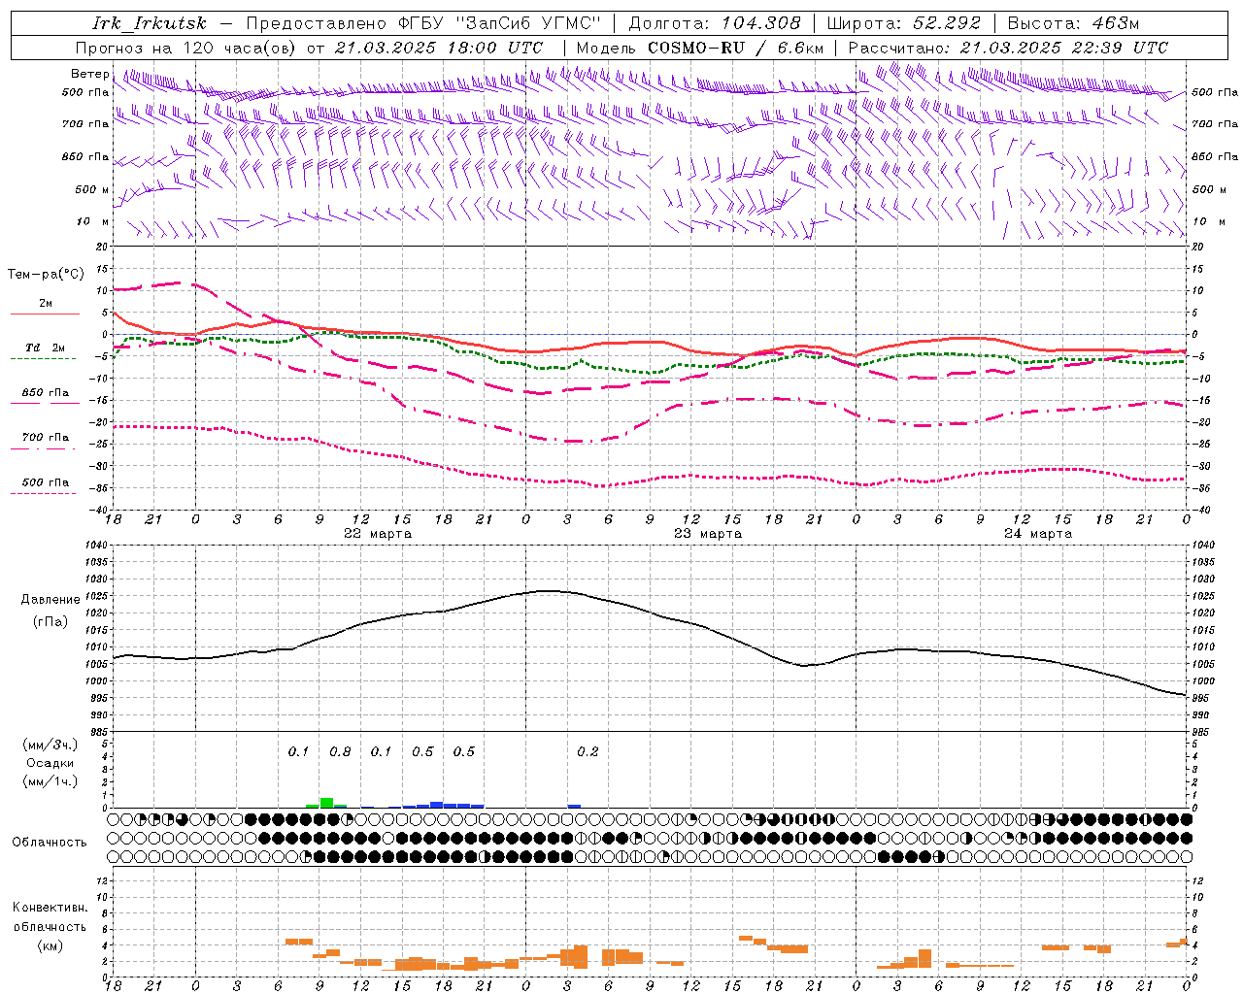Click the station title Irk_Irkutsk
1243x994 pixels.
(x=150, y=23)
